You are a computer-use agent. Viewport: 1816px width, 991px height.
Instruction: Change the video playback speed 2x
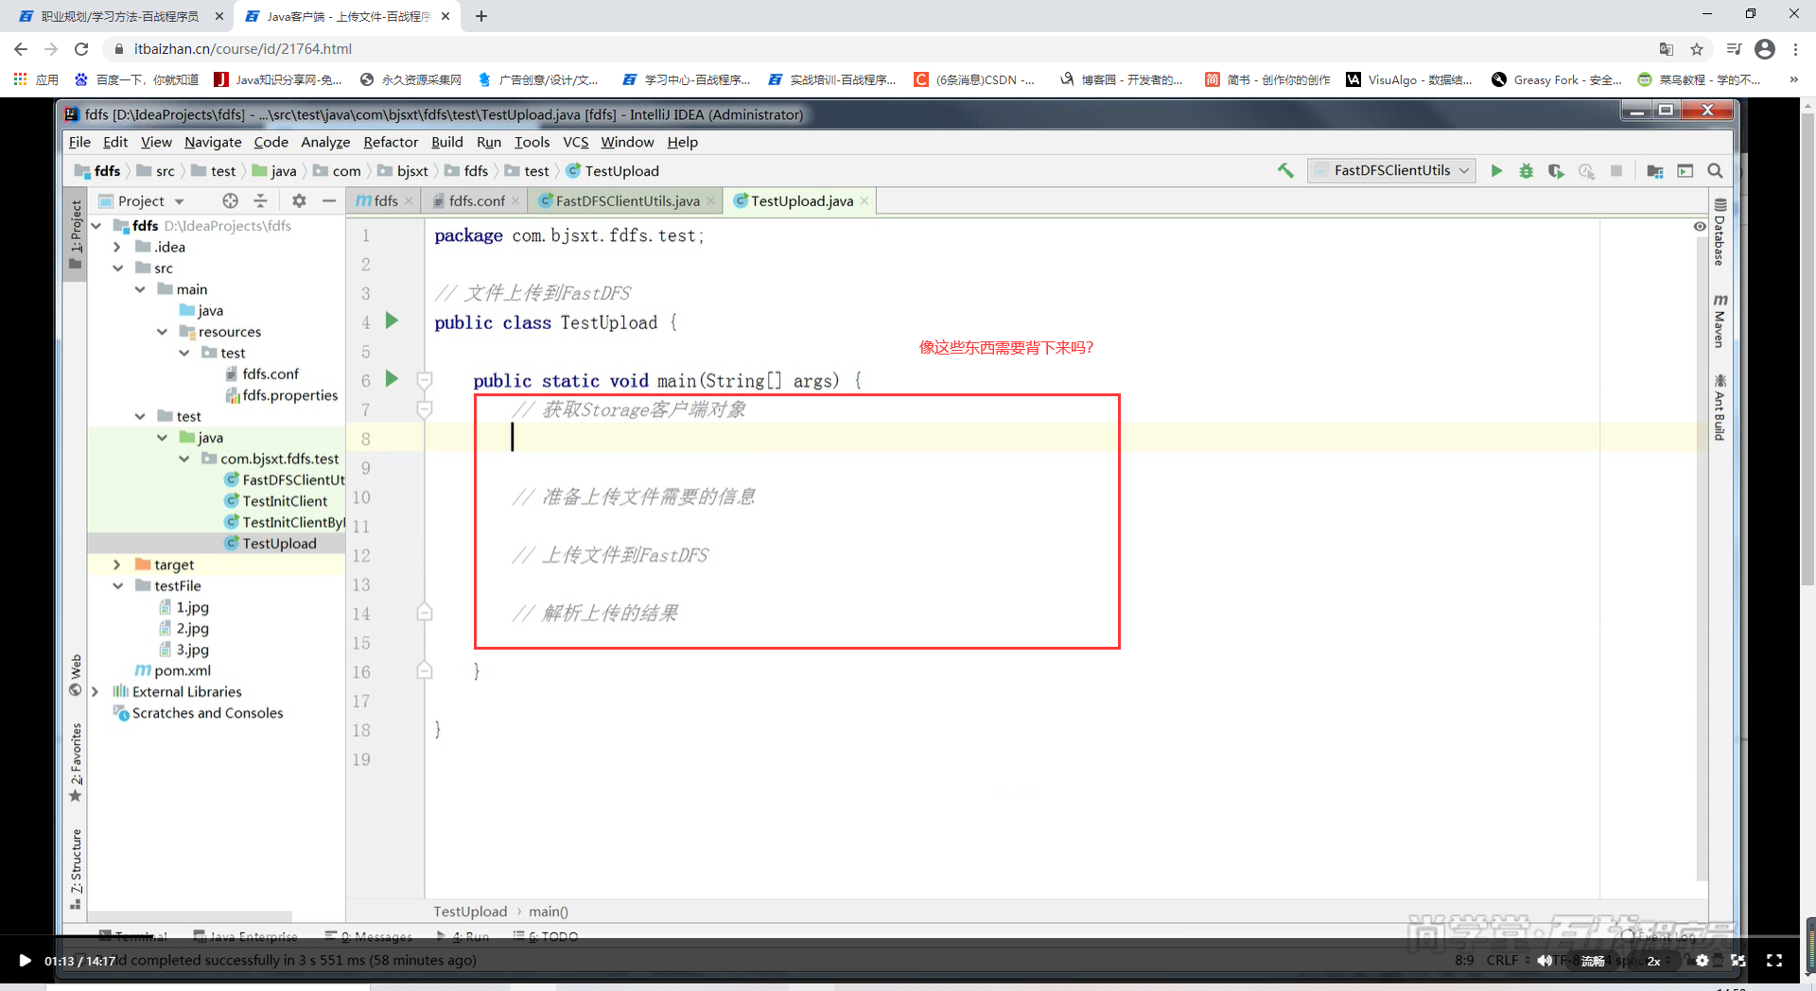point(1653,961)
